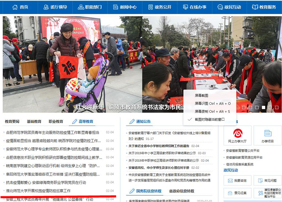Switch to the 基础教育 tab

click(x=34, y=121)
